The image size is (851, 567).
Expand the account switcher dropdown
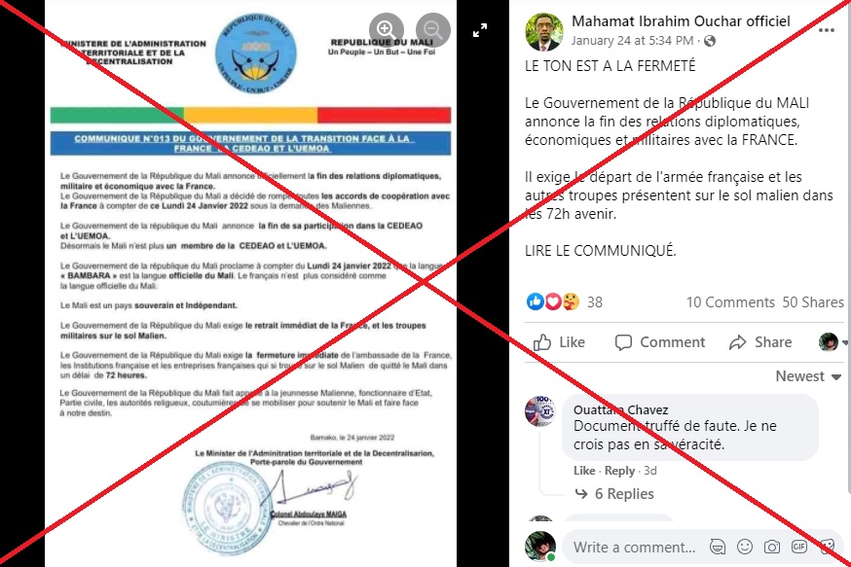[x=833, y=342]
